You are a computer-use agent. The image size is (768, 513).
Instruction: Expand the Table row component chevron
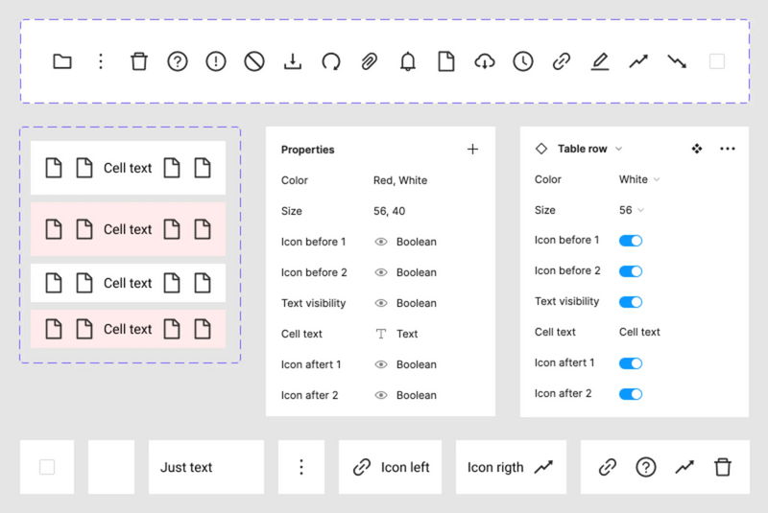618,149
